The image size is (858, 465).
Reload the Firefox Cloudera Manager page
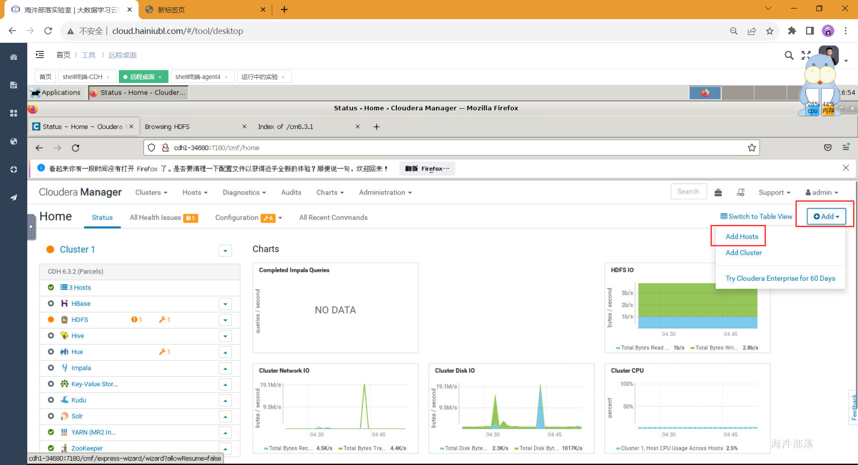pos(76,148)
